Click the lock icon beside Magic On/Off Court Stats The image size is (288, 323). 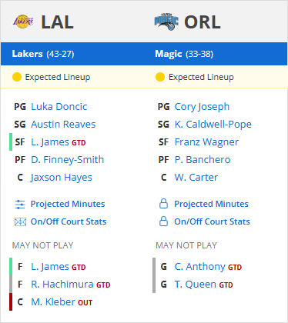pyautogui.click(x=163, y=221)
